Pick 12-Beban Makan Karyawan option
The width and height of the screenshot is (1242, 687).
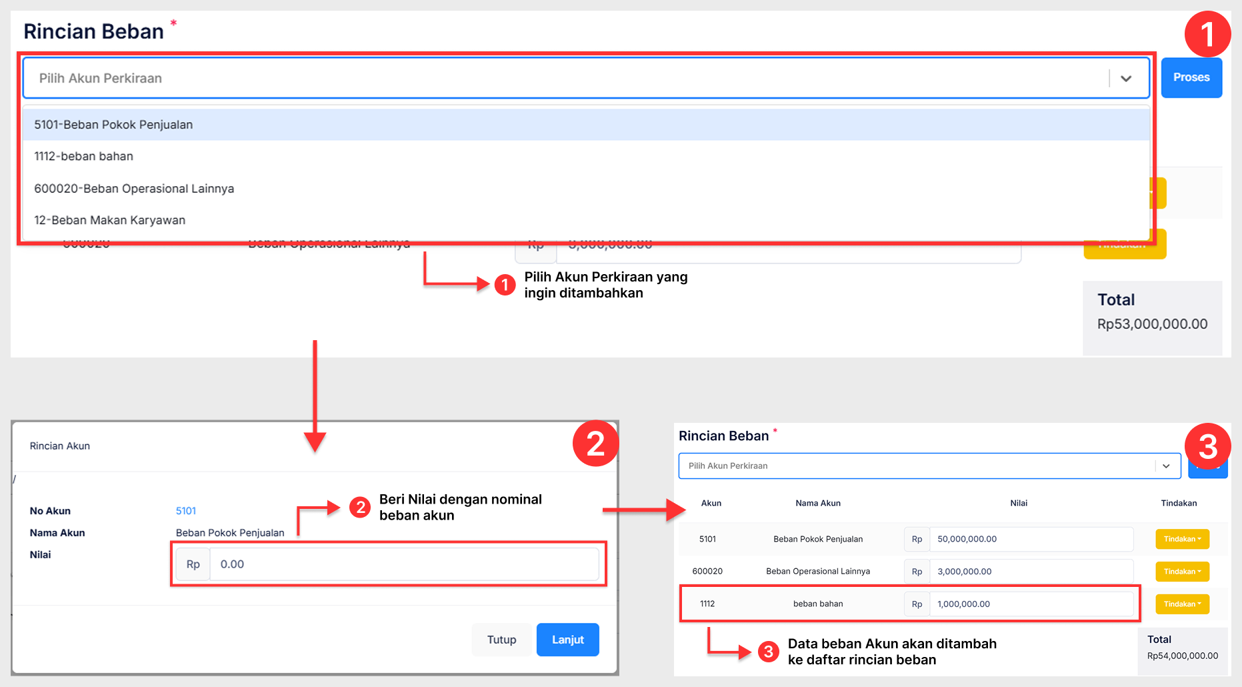point(110,220)
